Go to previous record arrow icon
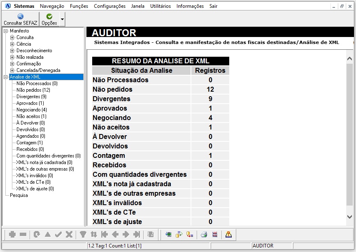Screen dimensions: 356x252 point(115,234)
